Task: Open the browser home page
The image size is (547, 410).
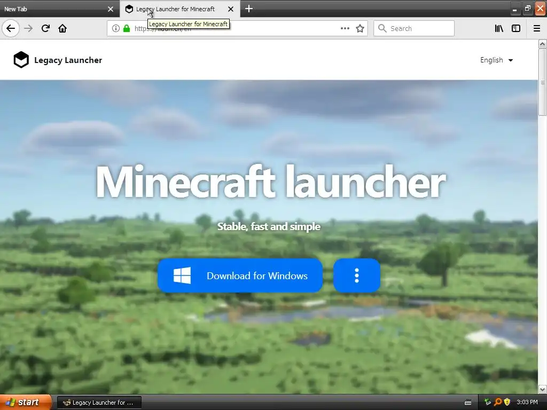Action: click(62, 28)
